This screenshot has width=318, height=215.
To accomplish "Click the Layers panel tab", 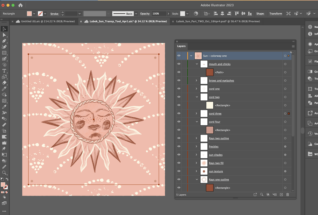I will [x=181, y=46].
